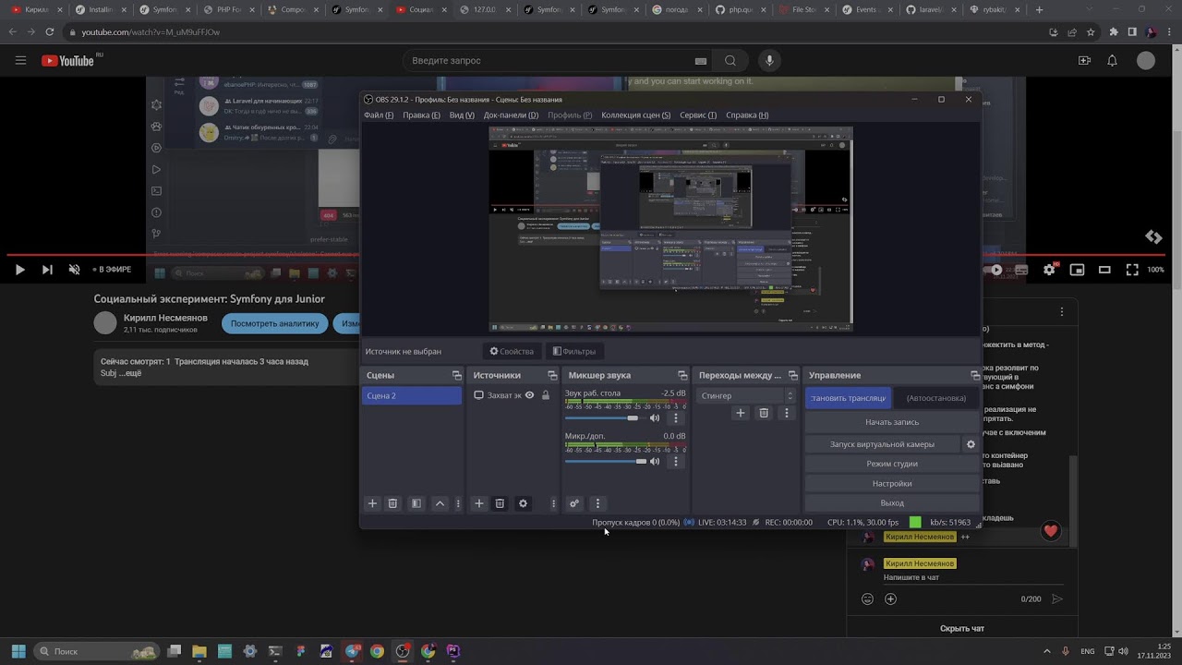Click the Выход button in OBS
Viewport: 1182px width, 665px height.
892,503
